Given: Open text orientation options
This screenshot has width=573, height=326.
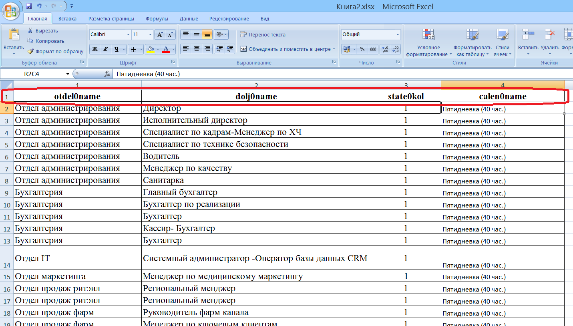Looking at the screenshot, I should [221, 34].
